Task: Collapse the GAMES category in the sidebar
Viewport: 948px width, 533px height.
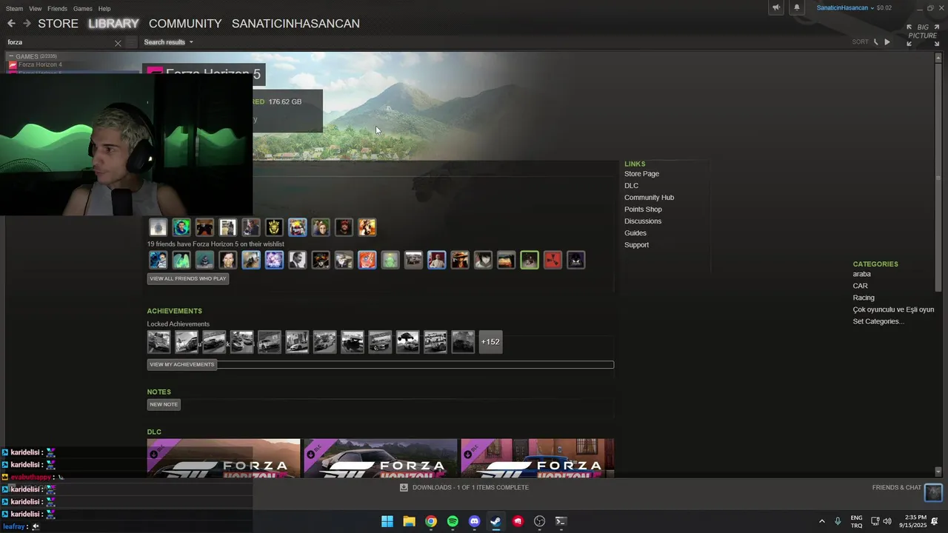Action: pyautogui.click(x=11, y=56)
